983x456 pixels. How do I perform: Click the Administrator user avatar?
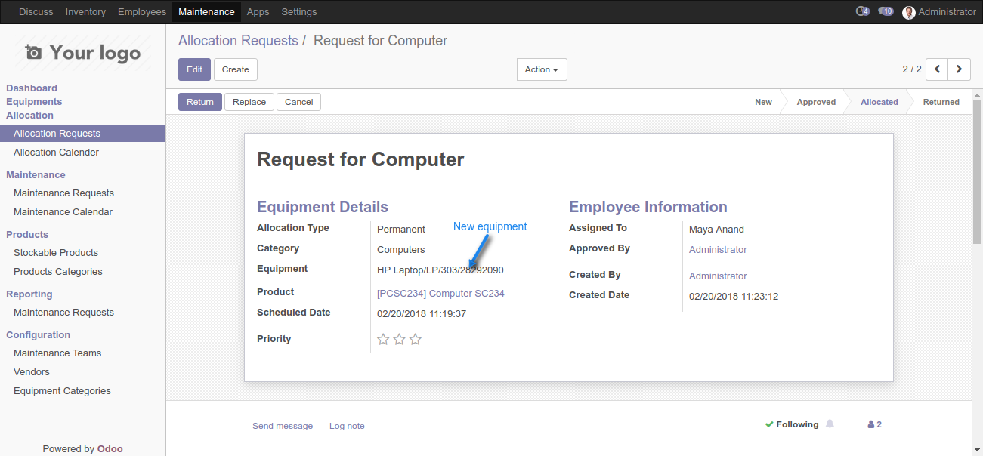click(909, 12)
